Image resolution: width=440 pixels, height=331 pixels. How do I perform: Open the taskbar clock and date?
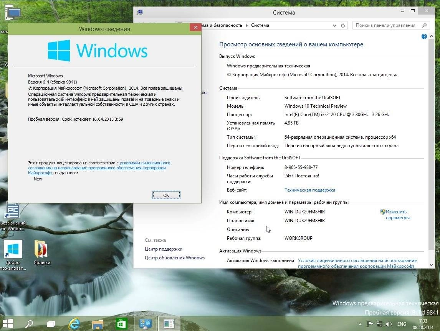423,324
